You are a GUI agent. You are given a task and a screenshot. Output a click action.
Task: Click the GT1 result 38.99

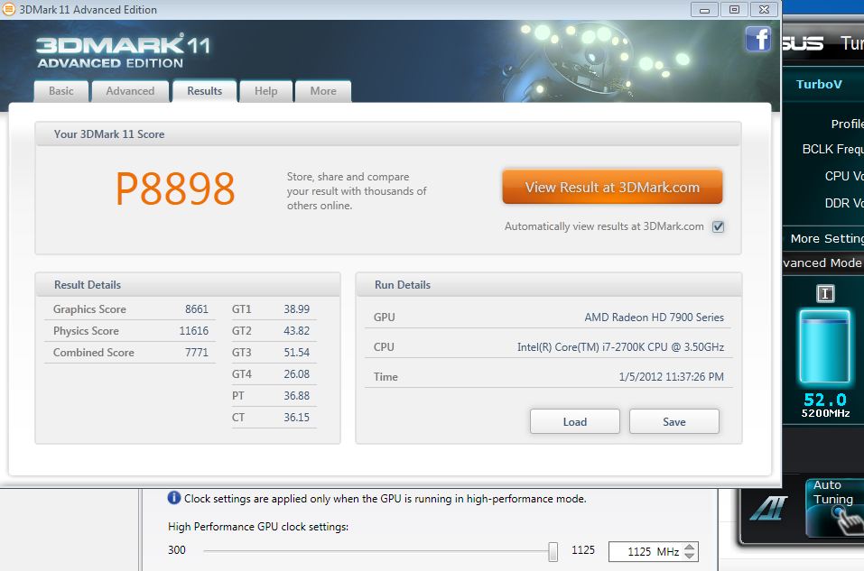click(x=296, y=309)
